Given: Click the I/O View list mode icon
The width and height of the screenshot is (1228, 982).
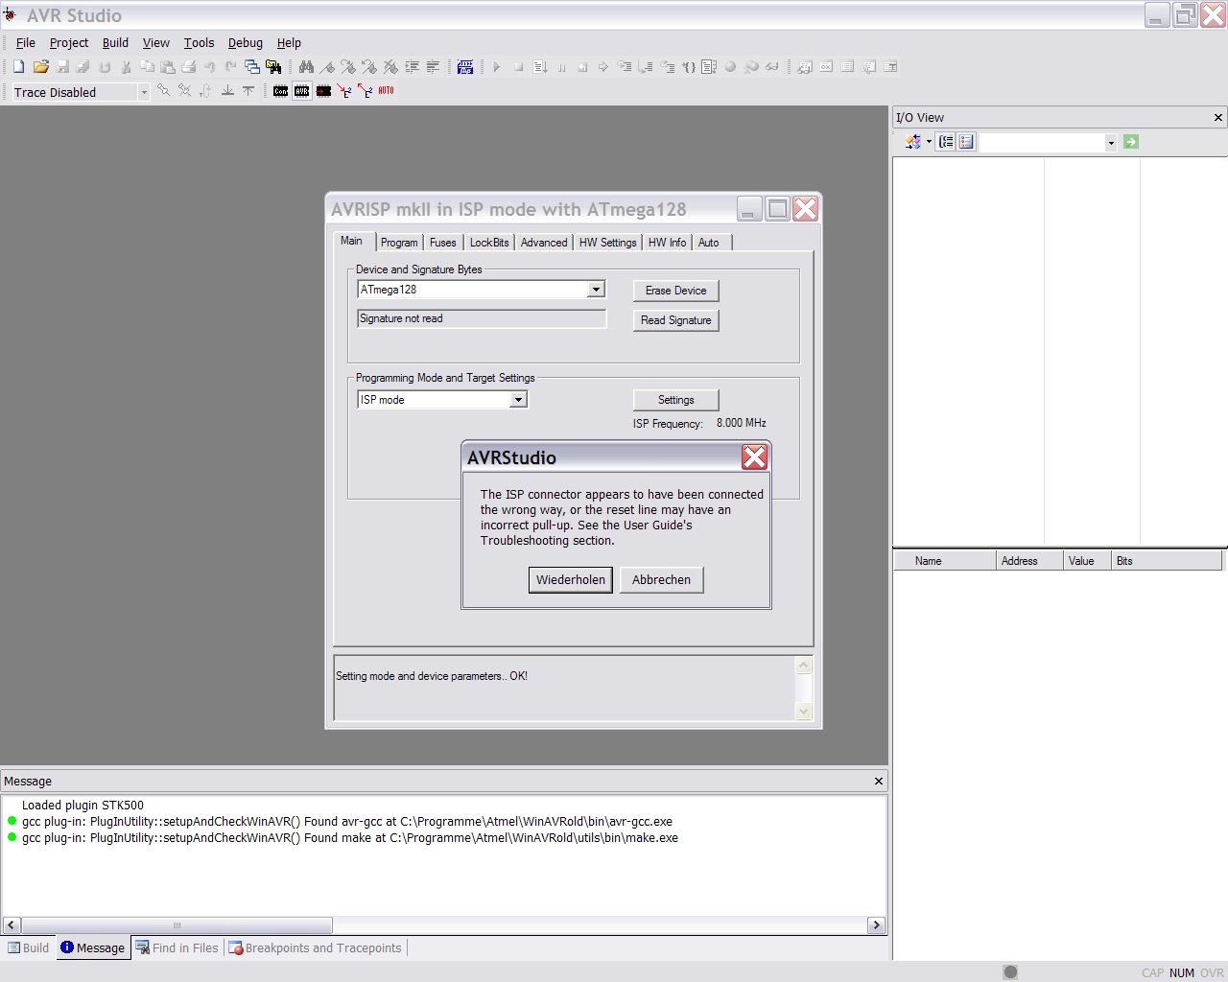Looking at the screenshot, I should click(966, 142).
